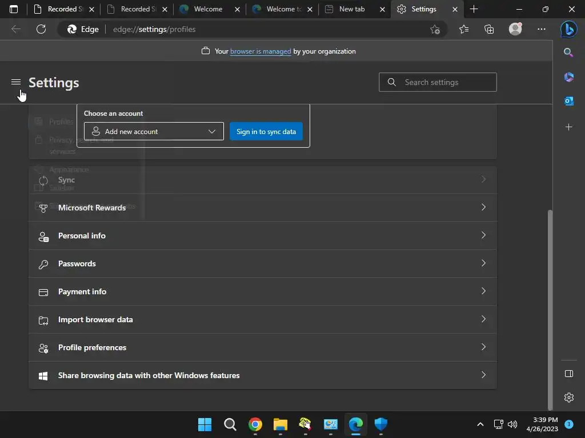Open Personal info settings

click(x=263, y=236)
